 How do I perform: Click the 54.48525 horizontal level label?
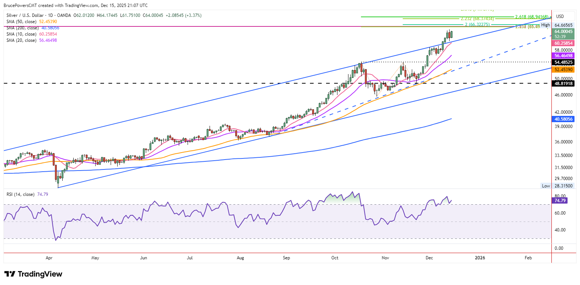(x=563, y=63)
